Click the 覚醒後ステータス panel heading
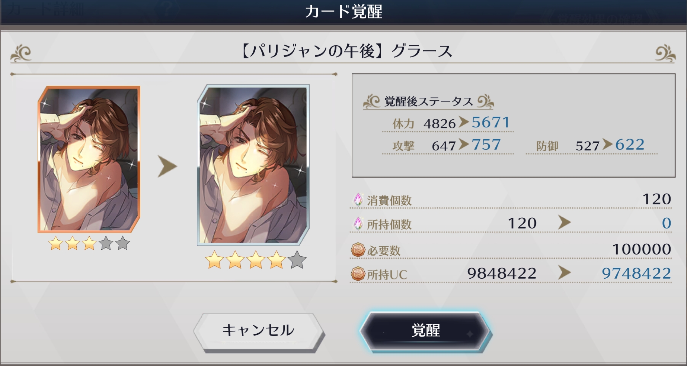This screenshot has height=366, width=687. click(428, 101)
